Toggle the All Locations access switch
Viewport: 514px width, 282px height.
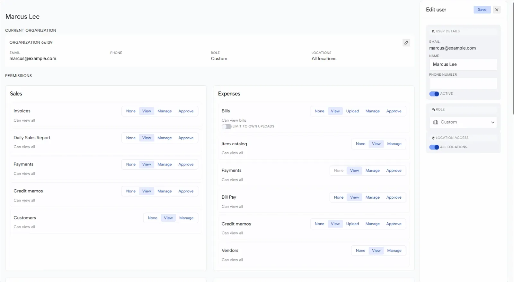434,147
